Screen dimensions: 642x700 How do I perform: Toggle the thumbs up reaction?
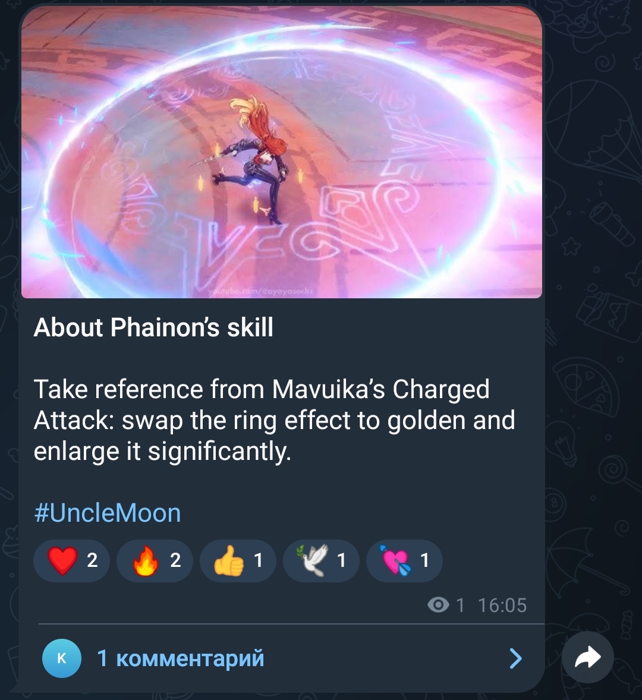tap(238, 561)
